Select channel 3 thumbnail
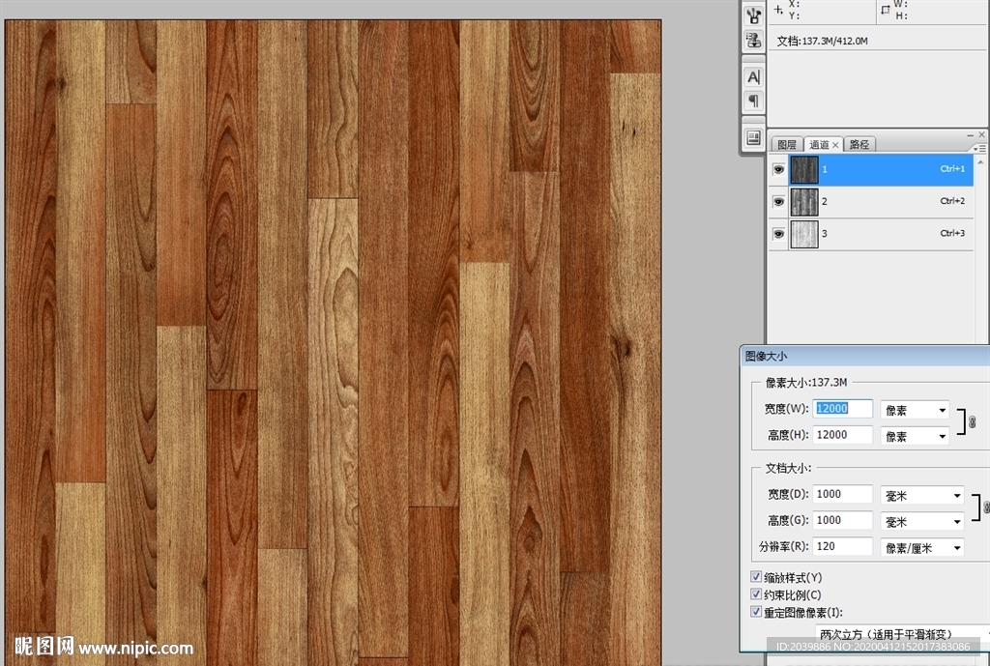The width and height of the screenshot is (990, 666). (x=804, y=234)
